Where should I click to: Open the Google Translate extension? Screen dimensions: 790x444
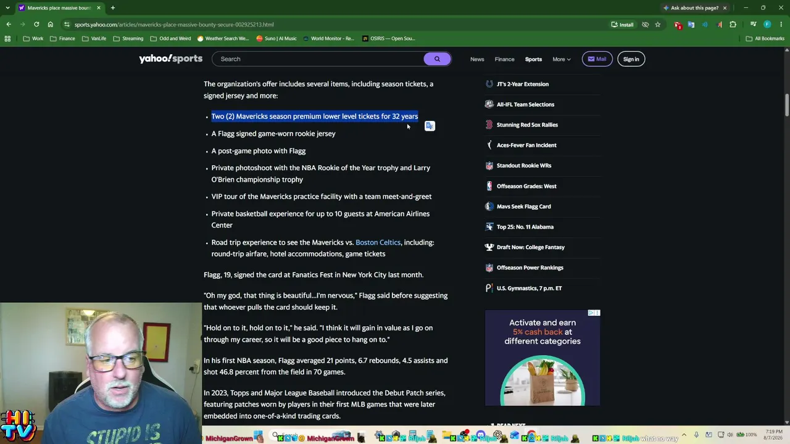point(691,25)
